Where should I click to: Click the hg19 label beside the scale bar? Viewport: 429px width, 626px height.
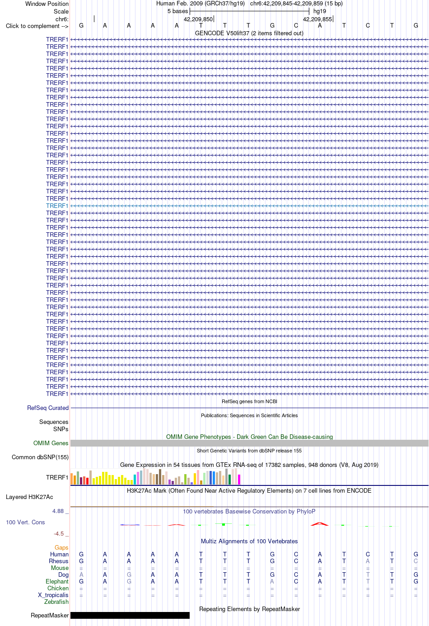point(320,11)
